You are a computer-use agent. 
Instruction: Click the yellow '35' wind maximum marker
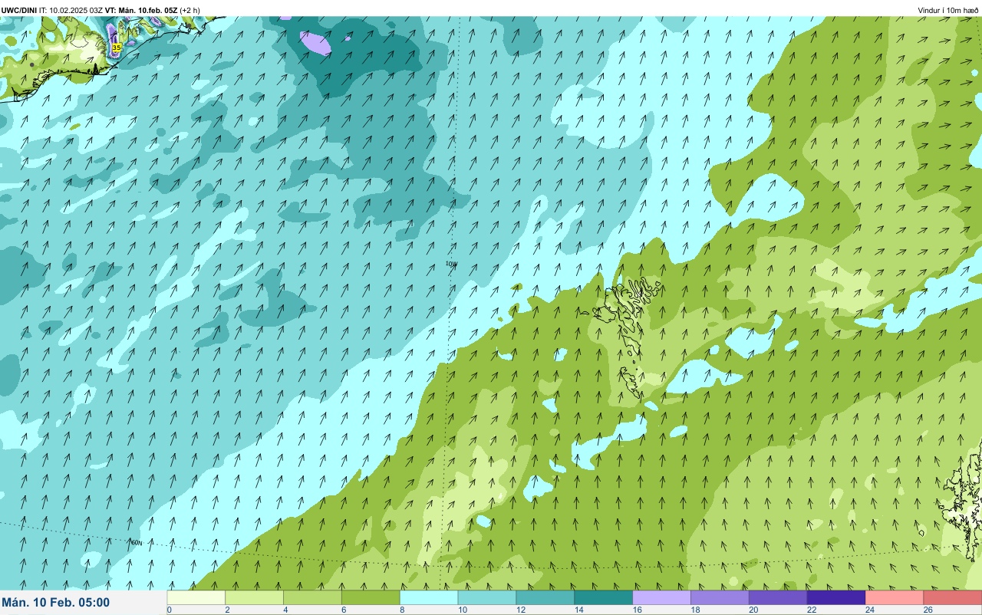click(x=117, y=48)
